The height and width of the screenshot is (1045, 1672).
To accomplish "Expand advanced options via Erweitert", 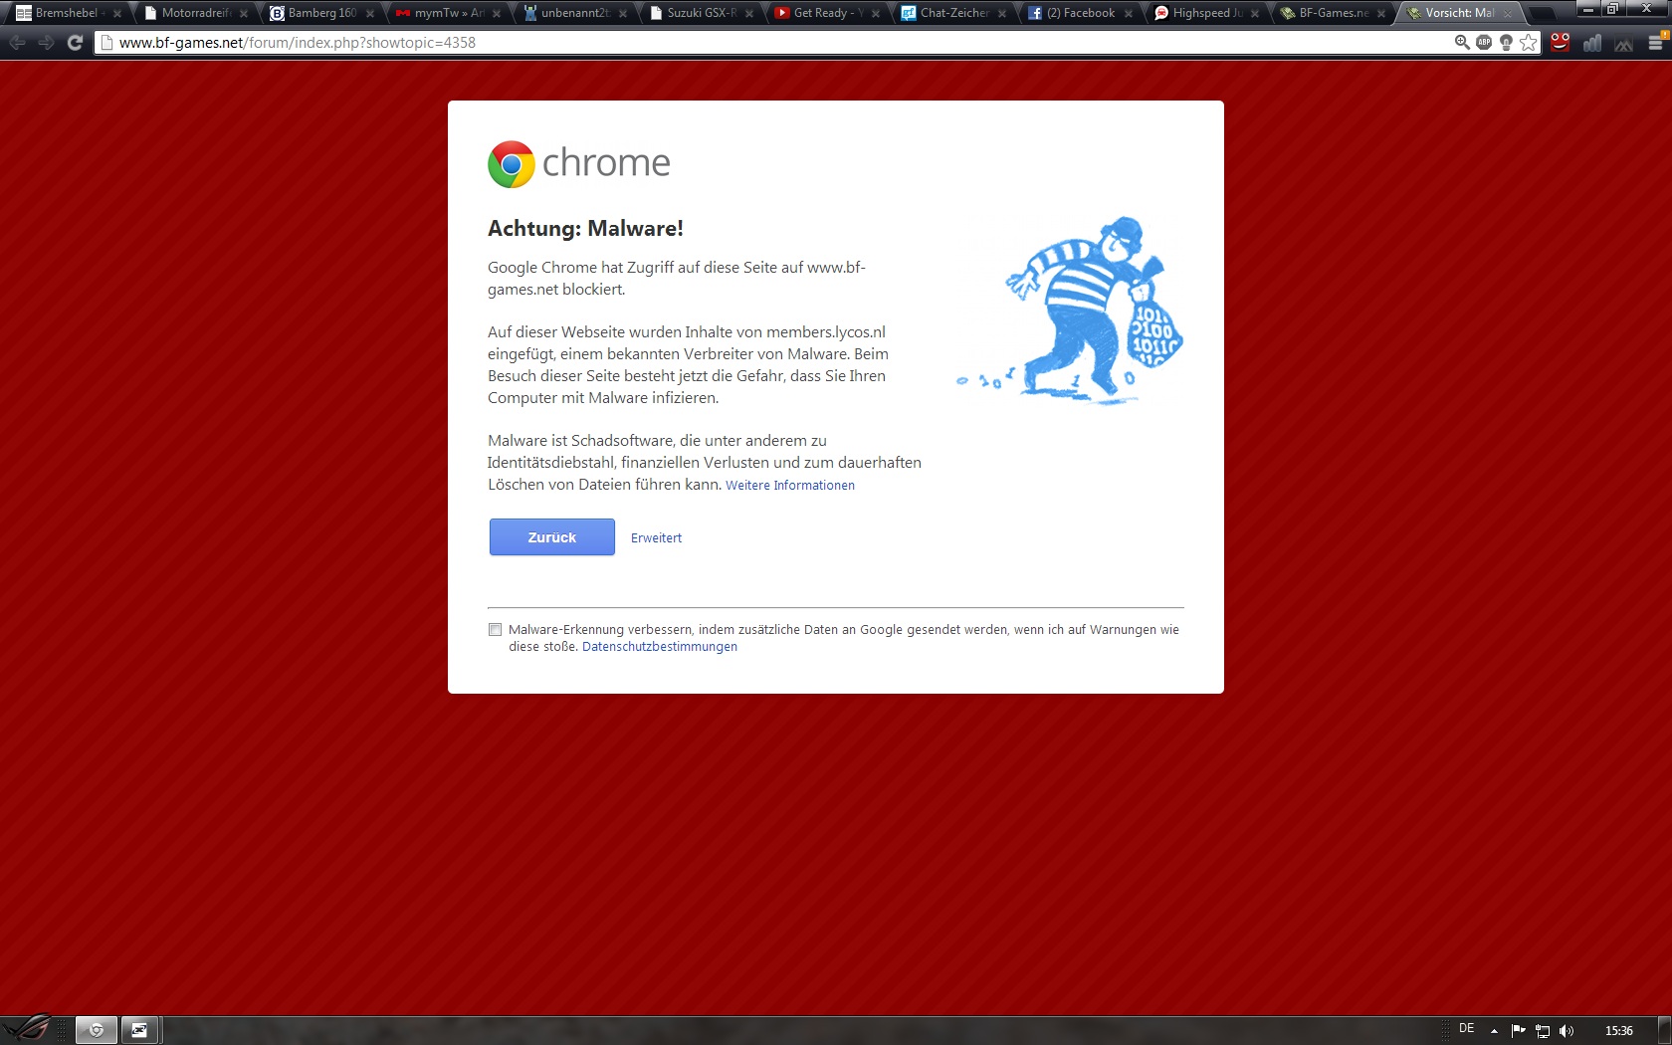I will [x=656, y=537].
